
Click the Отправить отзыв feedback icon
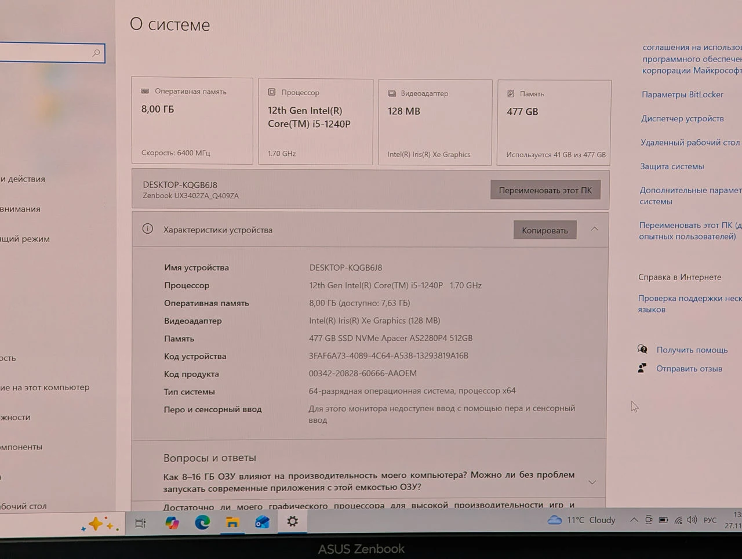point(642,368)
